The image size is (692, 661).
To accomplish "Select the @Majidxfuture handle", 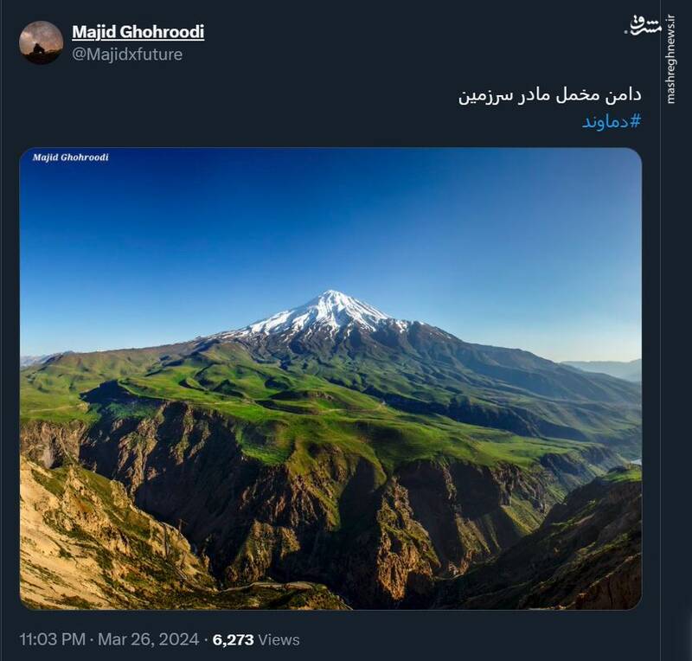I will click(x=127, y=55).
